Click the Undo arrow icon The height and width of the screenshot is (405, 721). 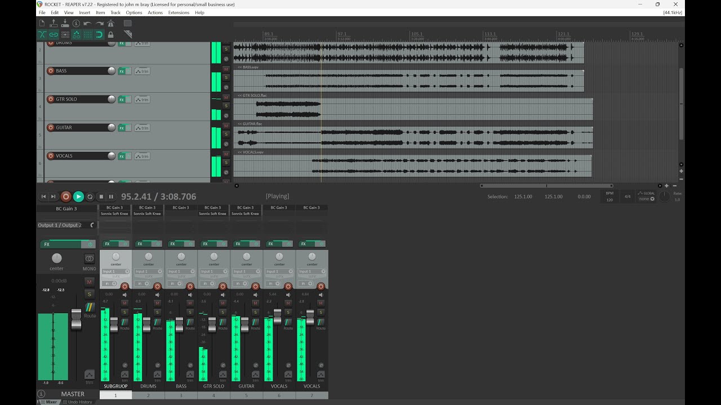tap(87, 23)
